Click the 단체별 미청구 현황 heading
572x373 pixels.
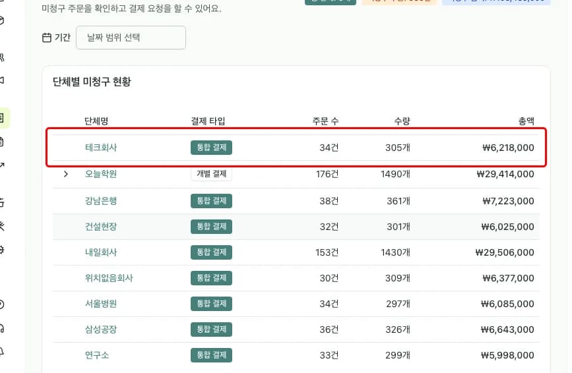[92, 82]
